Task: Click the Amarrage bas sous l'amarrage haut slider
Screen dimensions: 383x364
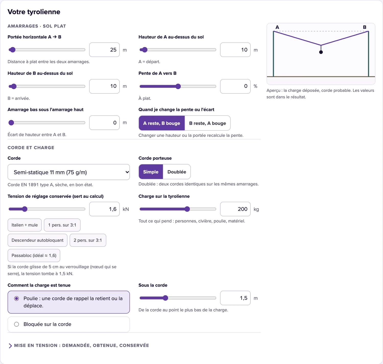Action: [47, 123]
